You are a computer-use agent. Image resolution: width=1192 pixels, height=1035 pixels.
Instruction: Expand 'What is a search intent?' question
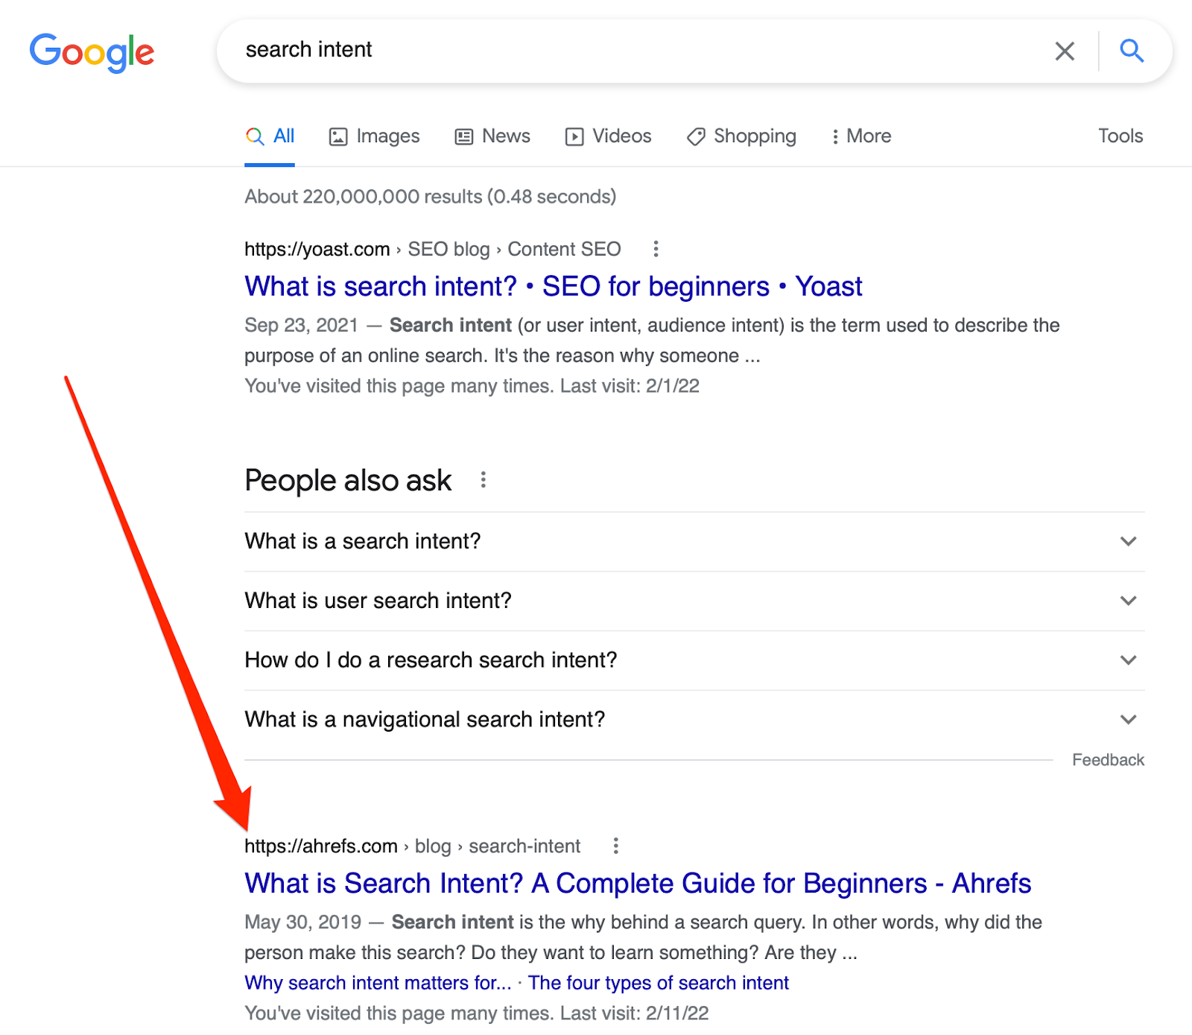(x=694, y=542)
